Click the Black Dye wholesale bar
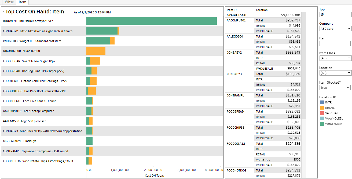This screenshot has height=179, width=352. tap(89, 141)
